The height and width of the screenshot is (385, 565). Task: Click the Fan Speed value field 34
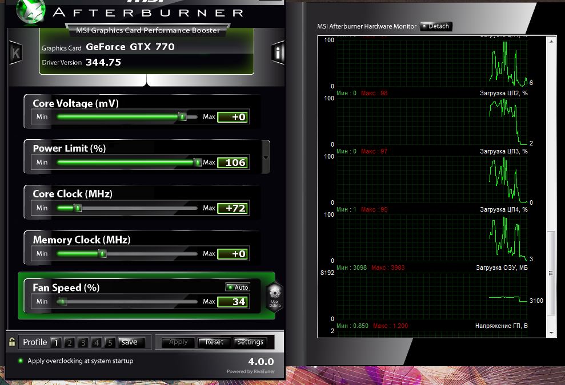[233, 302]
